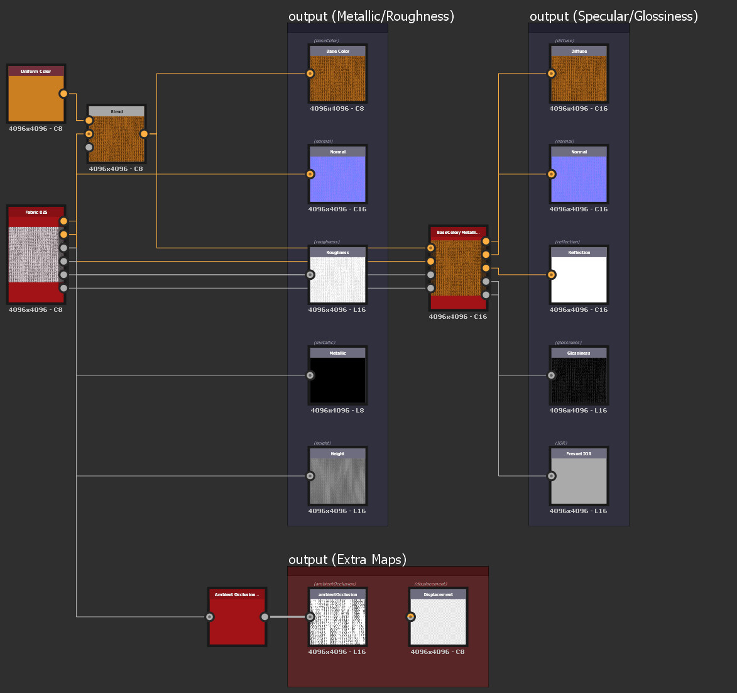Select the Reflection output node

[579, 275]
